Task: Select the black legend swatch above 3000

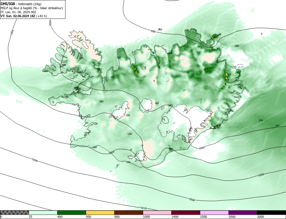Action: click(x=271, y=212)
